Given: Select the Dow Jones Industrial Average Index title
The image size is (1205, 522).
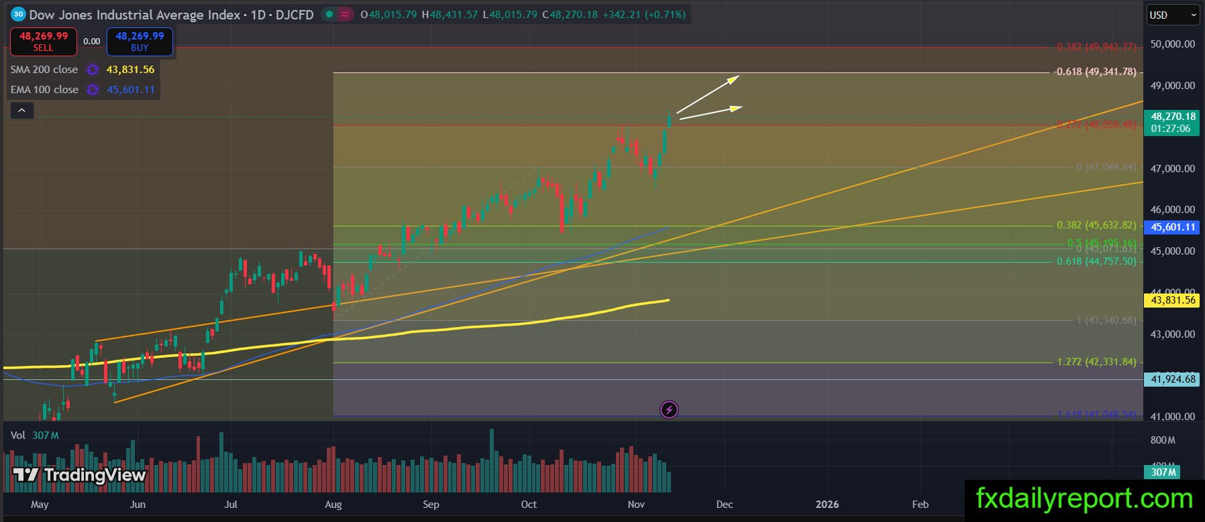Looking at the screenshot, I should tap(135, 14).
